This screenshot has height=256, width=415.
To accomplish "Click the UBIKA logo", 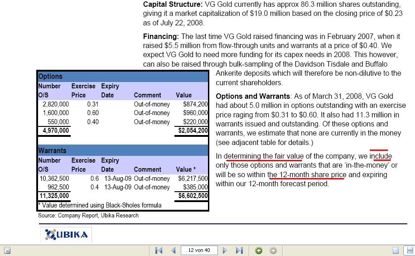I will (66, 235).
